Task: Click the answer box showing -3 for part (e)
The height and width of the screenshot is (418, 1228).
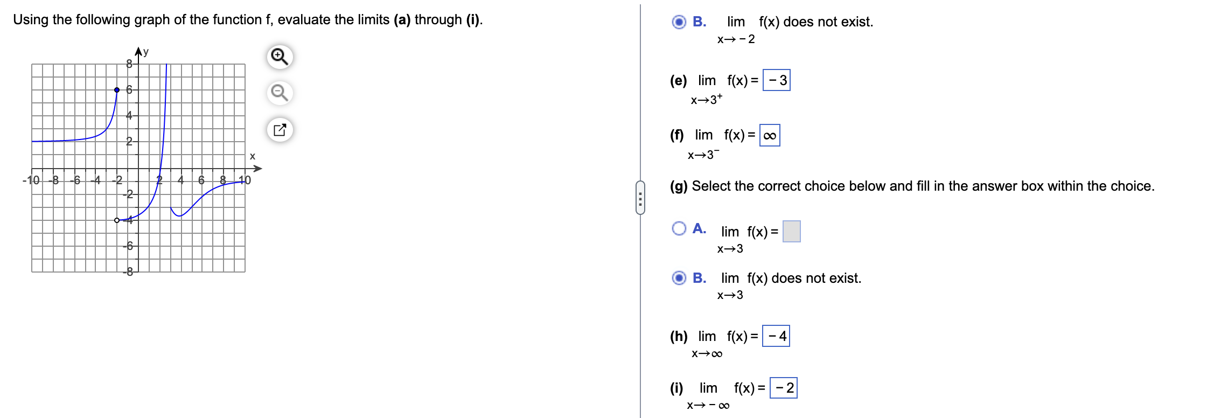Action: [x=778, y=81]
